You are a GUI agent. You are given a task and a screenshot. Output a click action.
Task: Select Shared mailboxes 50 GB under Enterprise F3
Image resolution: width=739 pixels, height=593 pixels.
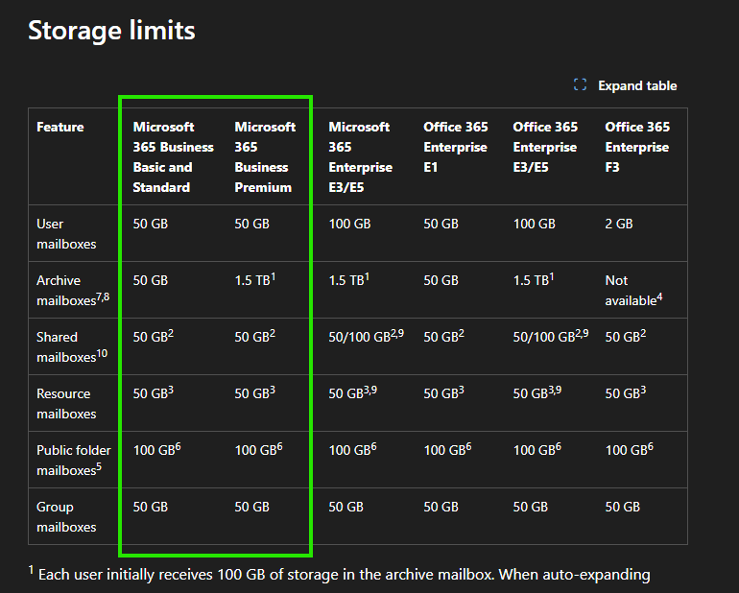tap(626, 336)
